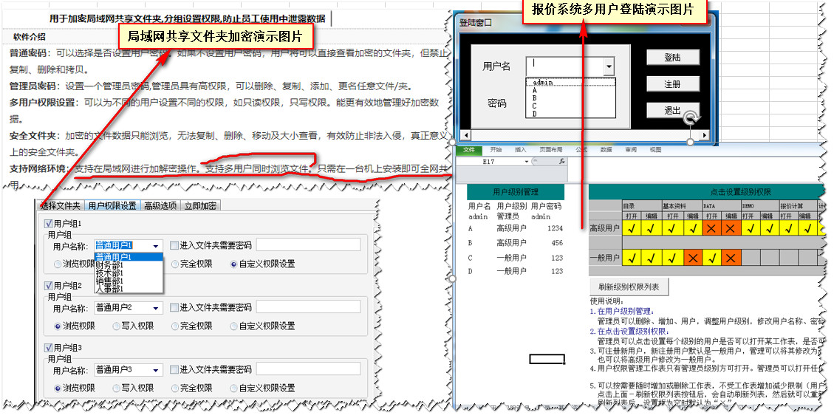Toggle the 用户组1 checkbox

coord(49,223)
